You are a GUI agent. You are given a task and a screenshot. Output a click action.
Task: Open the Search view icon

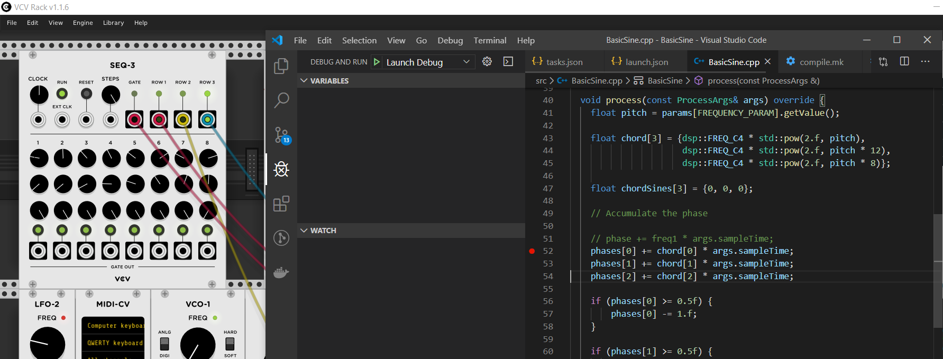point(281,100)
